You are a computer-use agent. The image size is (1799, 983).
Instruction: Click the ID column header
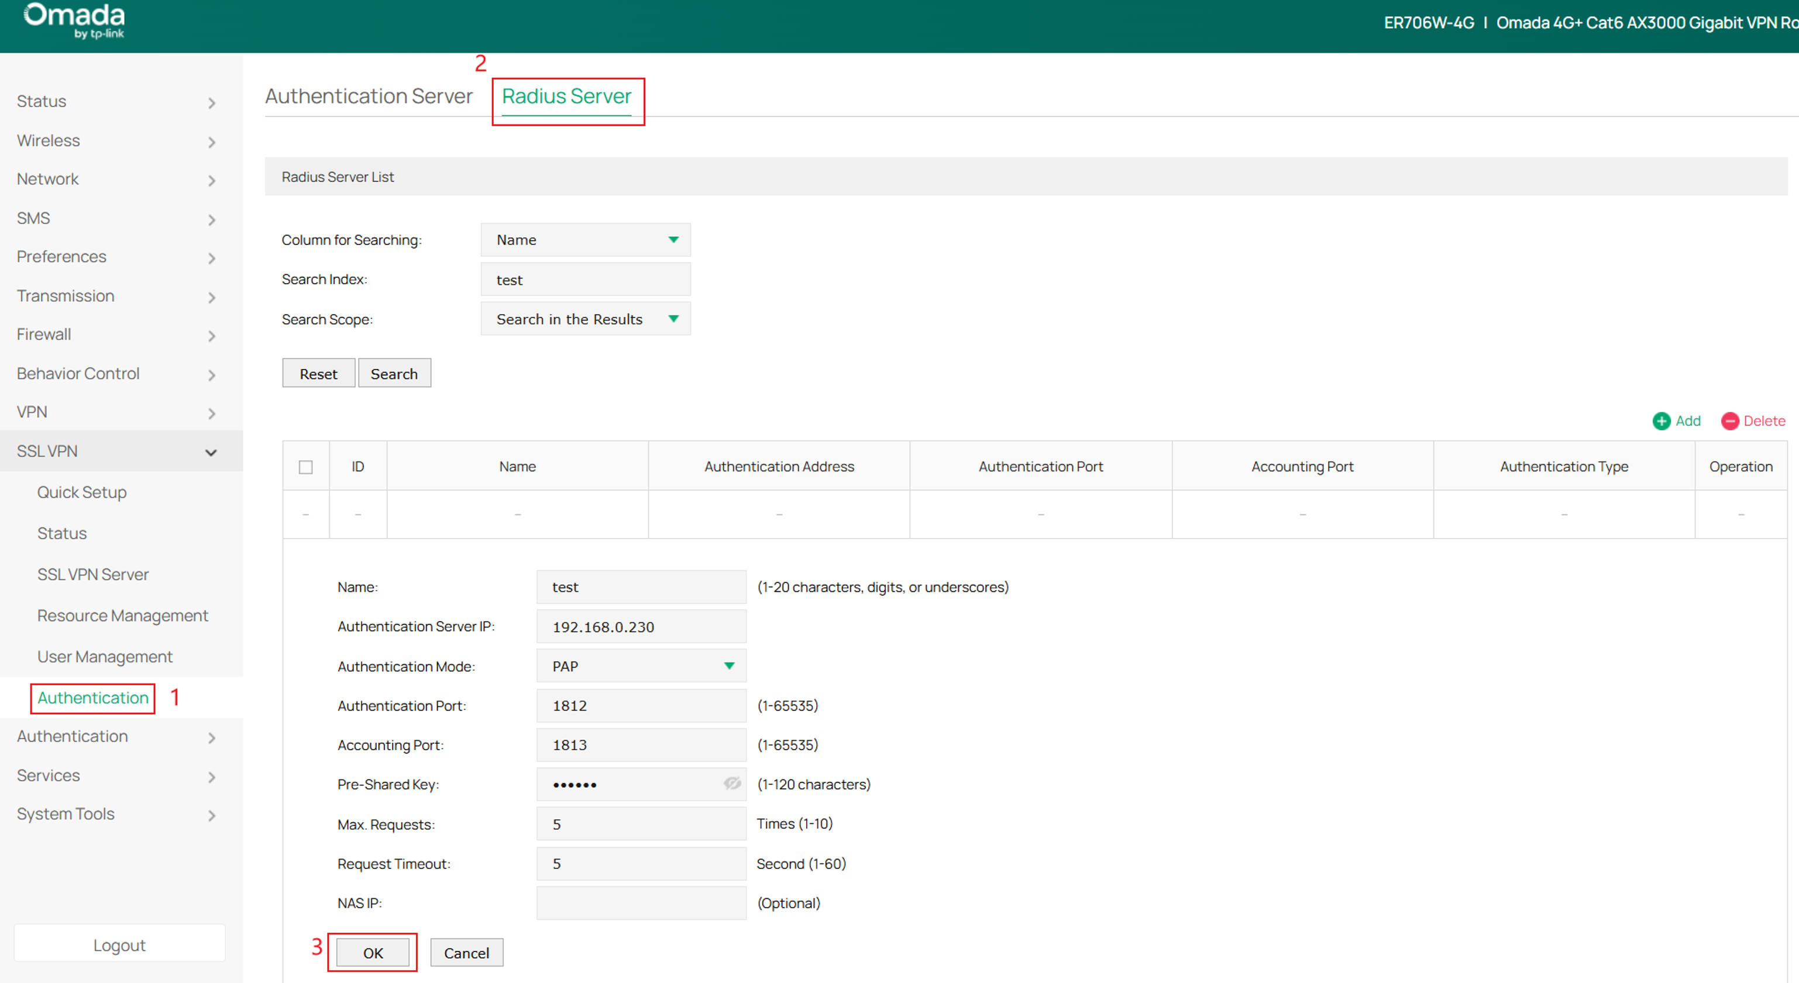click(357, 467)
